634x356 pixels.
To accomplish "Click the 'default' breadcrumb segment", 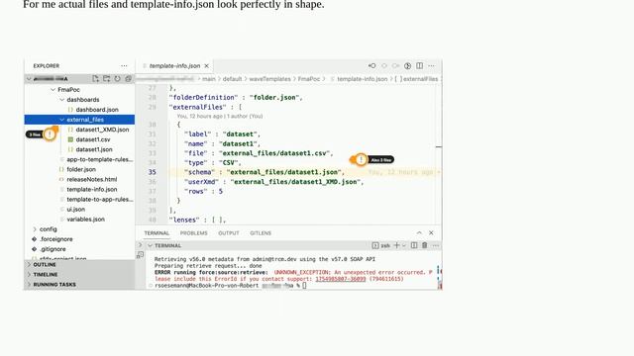I will click(232, 79).
